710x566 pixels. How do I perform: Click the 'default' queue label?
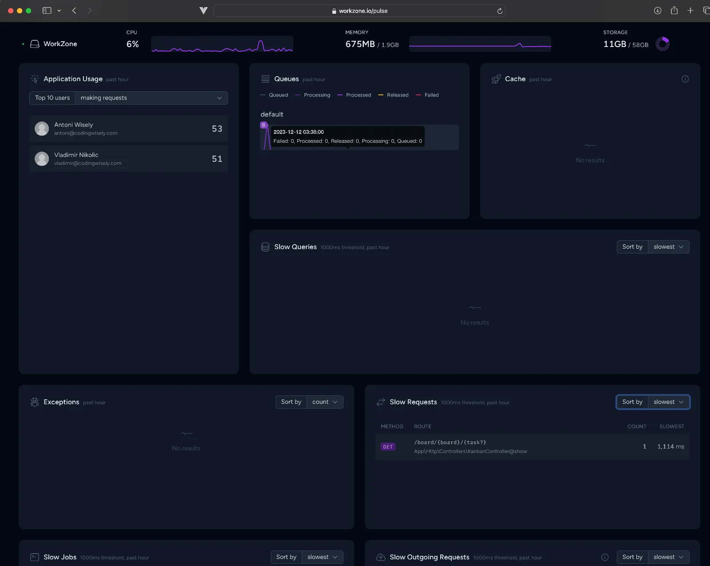272,114
